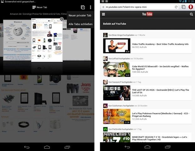
Task: Open the red Opera menu icon
Action: 191,7
